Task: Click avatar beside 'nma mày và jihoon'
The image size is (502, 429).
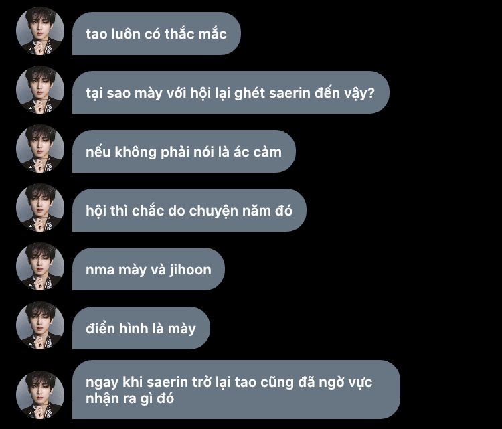Action: tap(40, 266)
